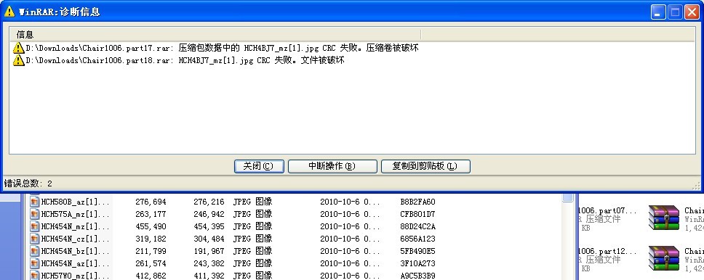Click the 错误总数: 2 status text
The height and width of the screenshot is (280, 704).
click(x=28, y=184)
